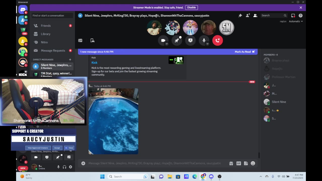The width and height of the screenshot is (322, 181).
Task: Disable Streamer Mode from the banner
Action: point(191,8)
